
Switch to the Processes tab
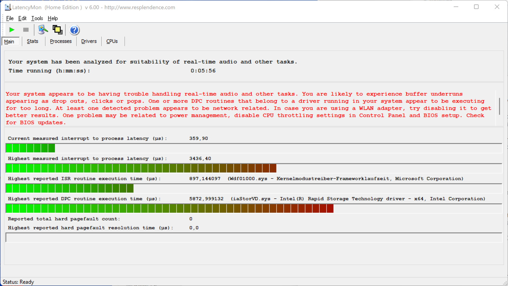pos(61,41)
